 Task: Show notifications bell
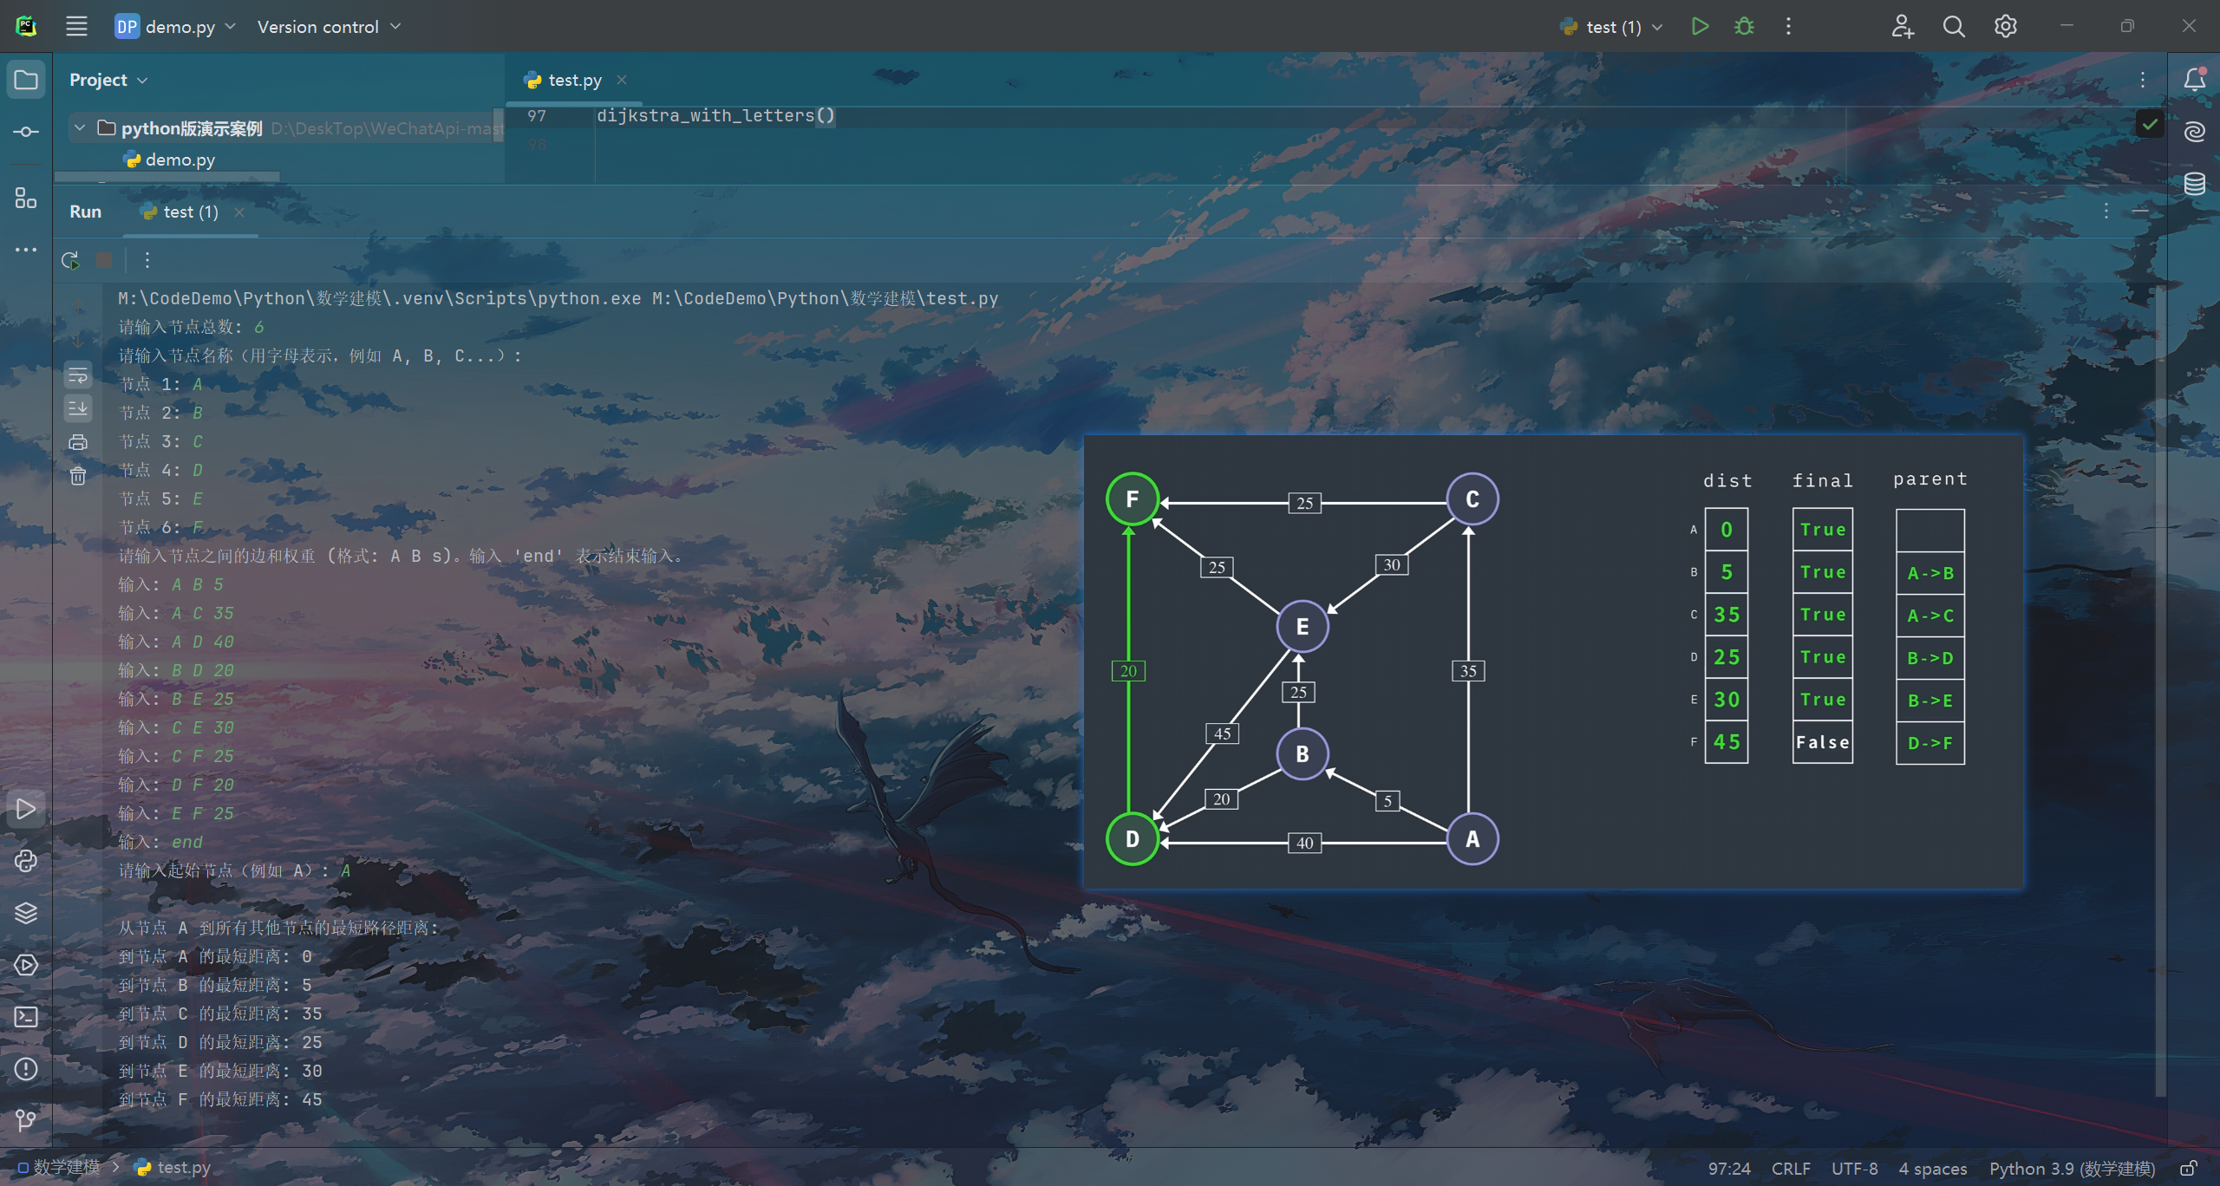coord(2195,80)
